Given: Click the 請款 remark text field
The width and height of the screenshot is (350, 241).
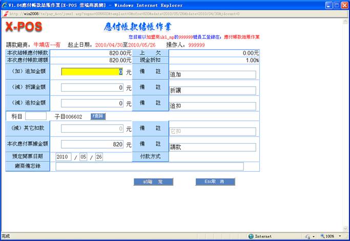Looking at the screenshot, I should 212,148.
